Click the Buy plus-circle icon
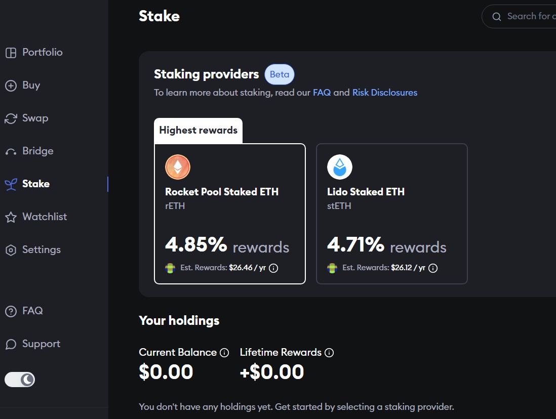556x419 pixels. (x=11, y=86)
